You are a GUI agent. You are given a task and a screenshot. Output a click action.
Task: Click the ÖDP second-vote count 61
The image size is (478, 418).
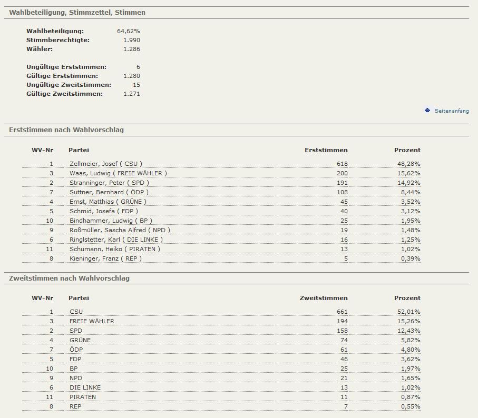tap(344, 350)
